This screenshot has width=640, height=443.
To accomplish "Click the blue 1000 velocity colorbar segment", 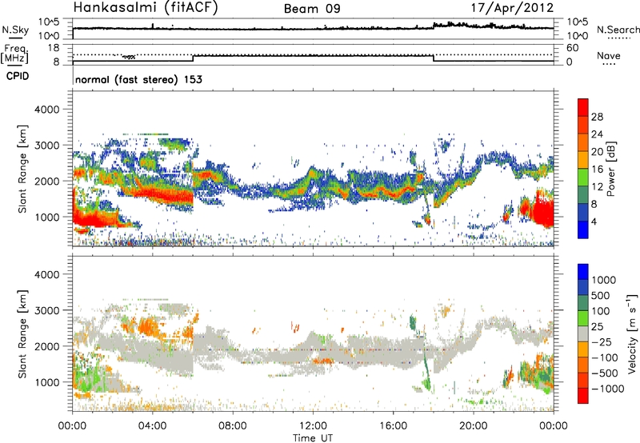I will 583,272.
